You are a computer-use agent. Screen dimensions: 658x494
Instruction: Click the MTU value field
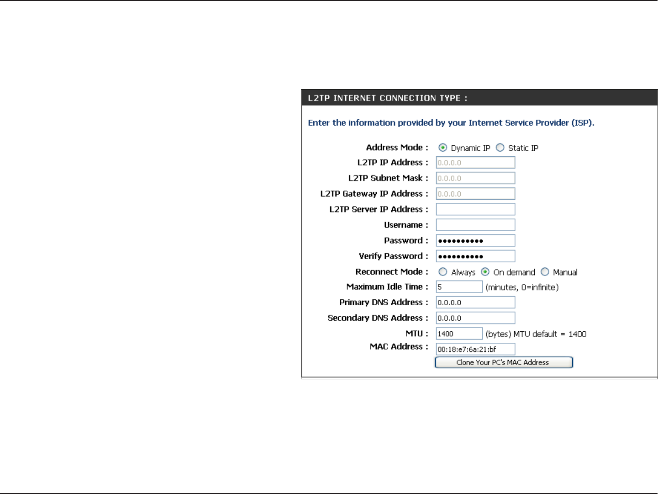(459, 334)
